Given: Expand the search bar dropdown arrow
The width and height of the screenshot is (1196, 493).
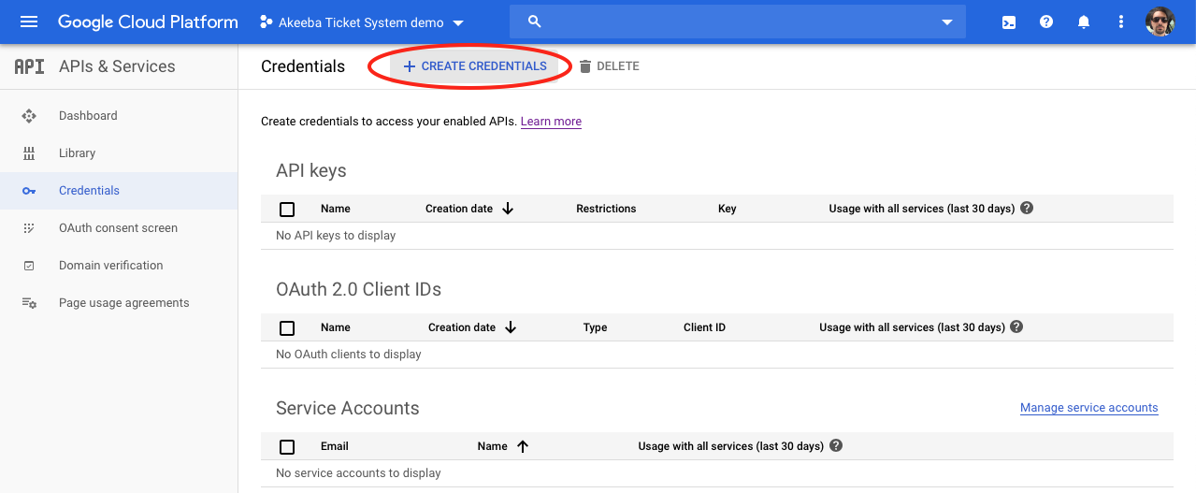Looking at the screenshot, I should click(946, 22).
